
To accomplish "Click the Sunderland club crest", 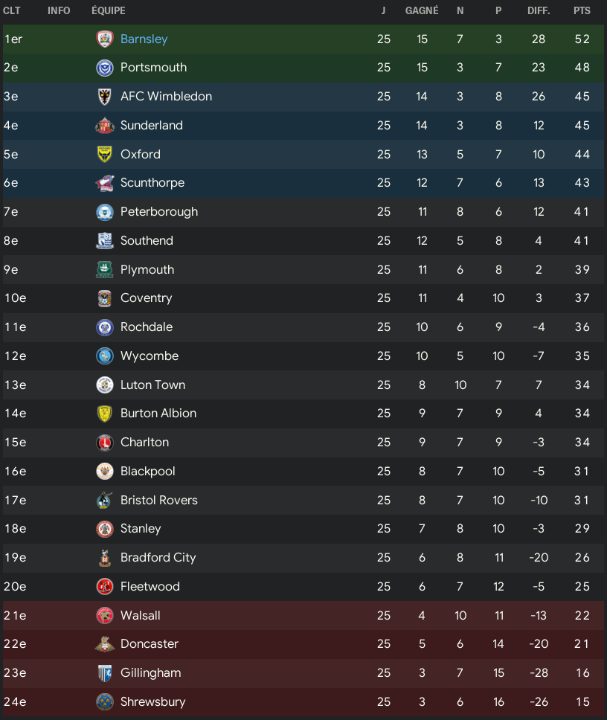I will 105,126.
